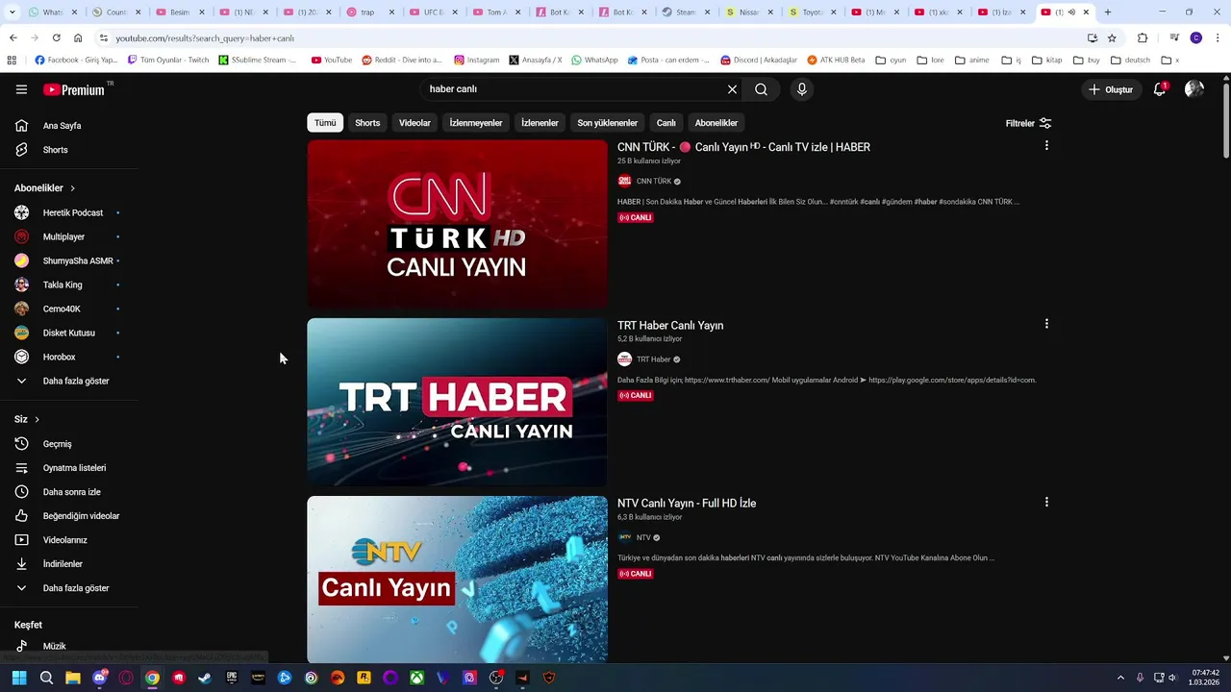
Task: Start voice search with the microphone icon
Action: pyautogui.click(x=802, y=89)
